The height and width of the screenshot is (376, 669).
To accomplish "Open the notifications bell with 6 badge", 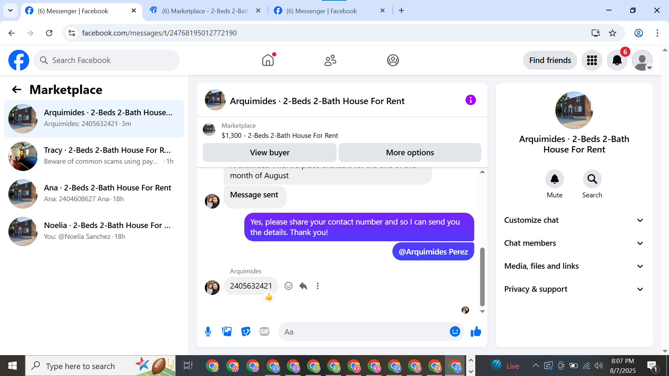I will click(x=617, y=60).
